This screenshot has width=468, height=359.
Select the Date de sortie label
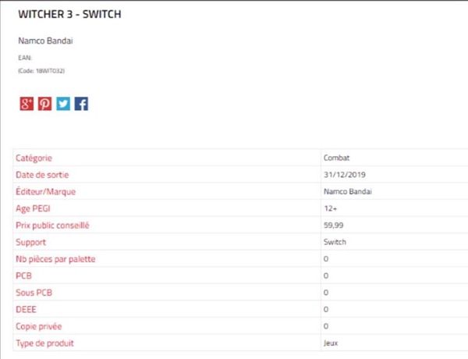pos(42,175)
